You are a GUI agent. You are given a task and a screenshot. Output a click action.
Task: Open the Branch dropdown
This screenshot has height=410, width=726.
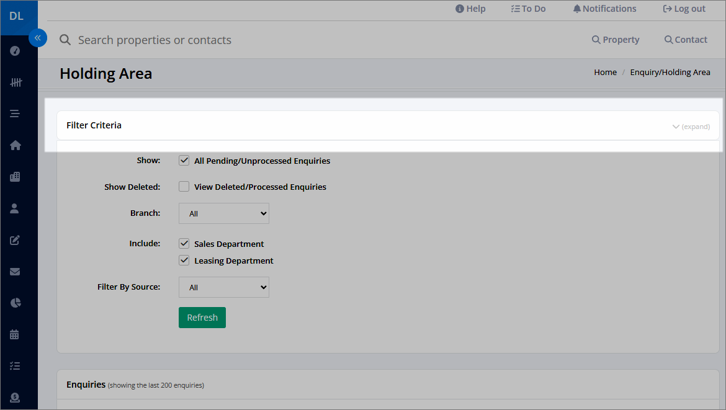(x=223, y=213)
